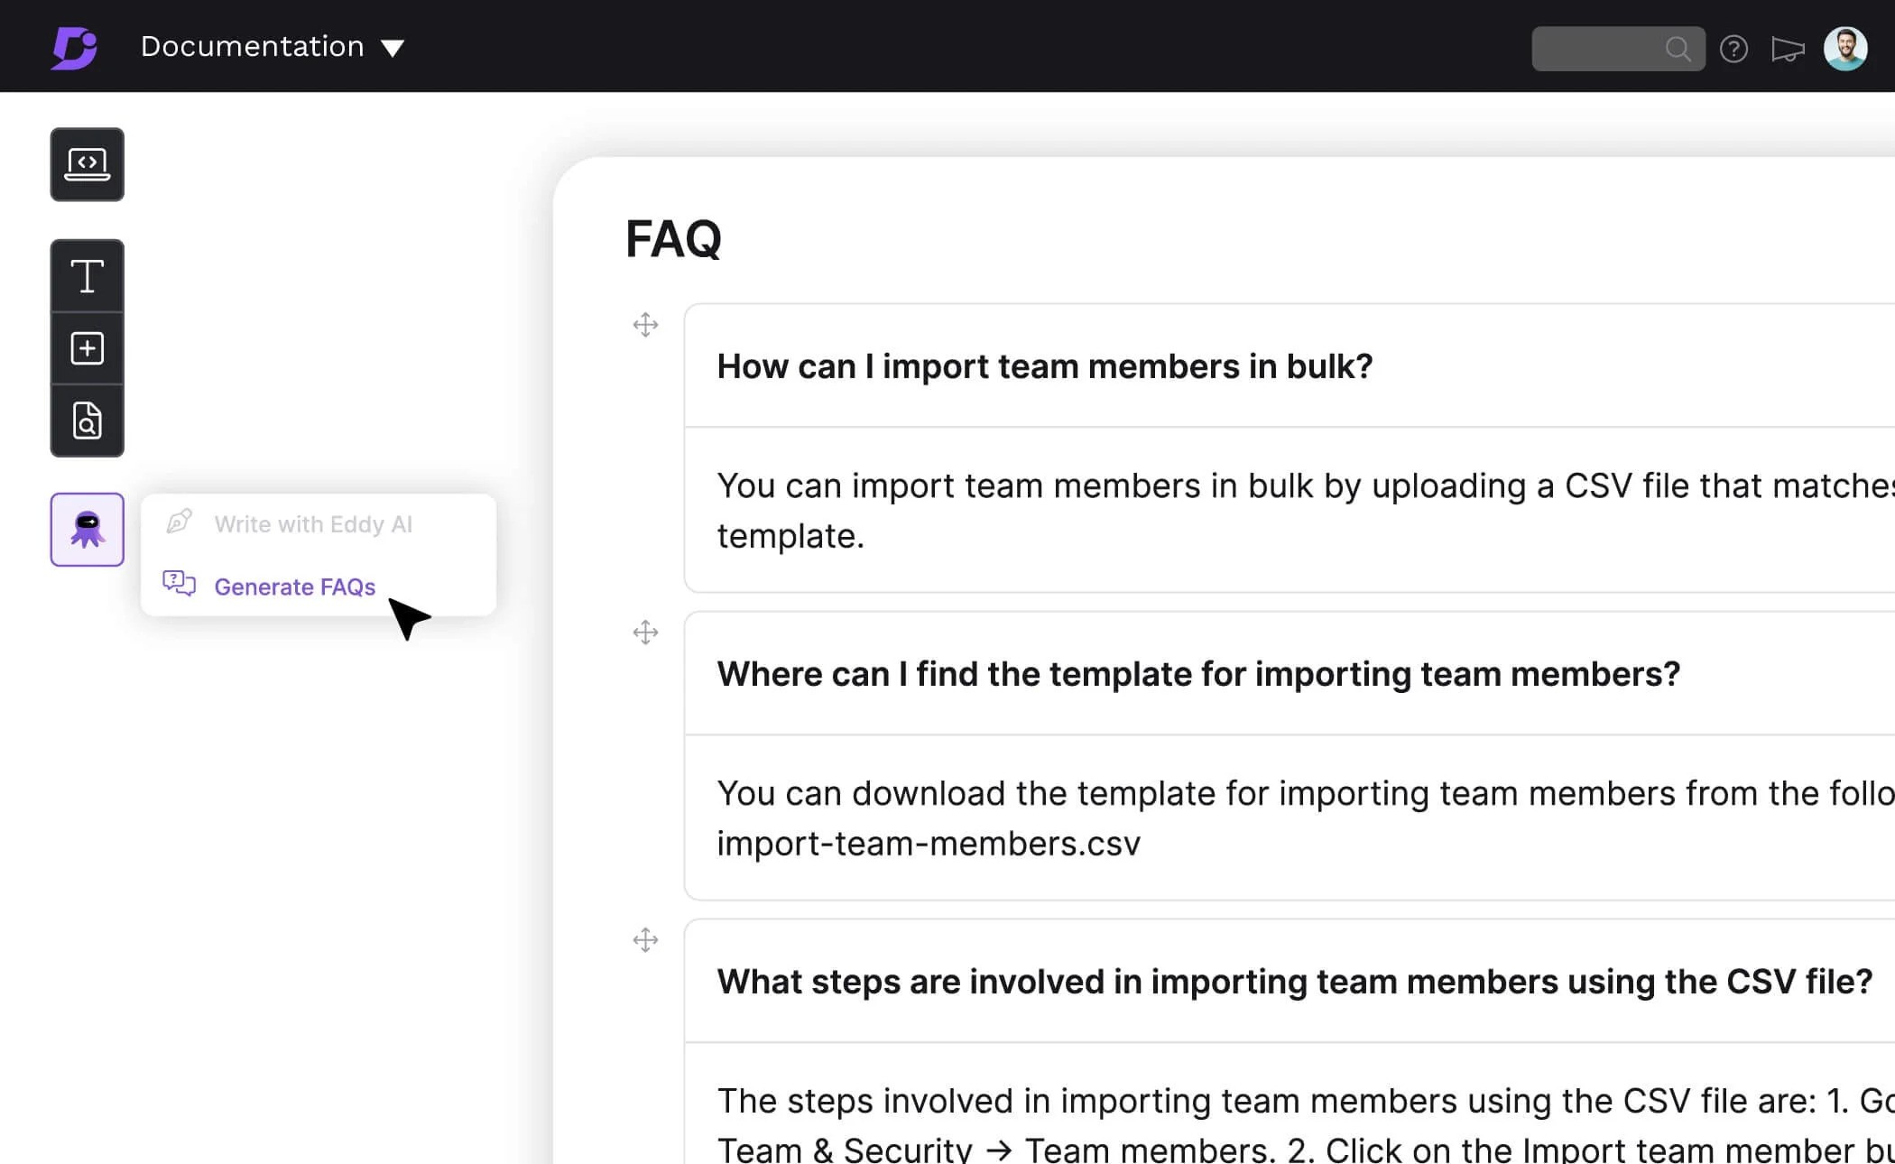Select Write with Eddy AI option
Viewport: 1895px width, 1164px height.
tap(312, 524)
